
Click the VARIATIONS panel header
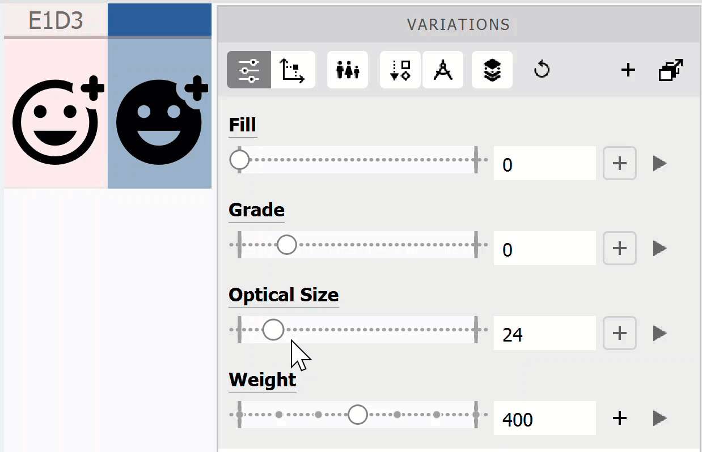coord(458,24)
